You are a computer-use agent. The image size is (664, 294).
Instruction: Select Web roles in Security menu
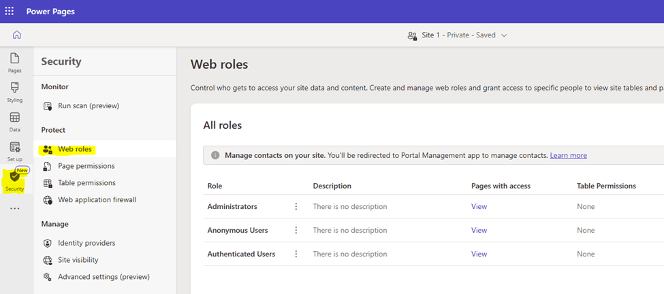(x=74, y=149)
